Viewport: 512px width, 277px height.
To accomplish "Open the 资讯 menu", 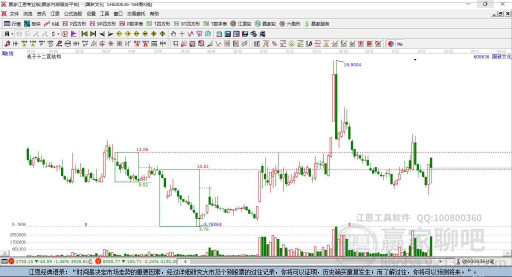I will point(41,13).
